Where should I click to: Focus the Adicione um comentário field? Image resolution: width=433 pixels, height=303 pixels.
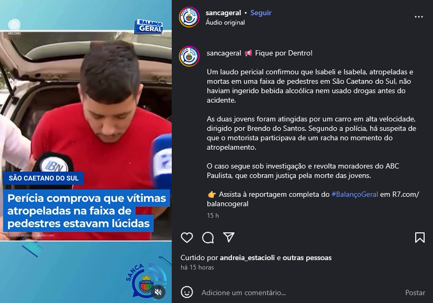point(299,293)
